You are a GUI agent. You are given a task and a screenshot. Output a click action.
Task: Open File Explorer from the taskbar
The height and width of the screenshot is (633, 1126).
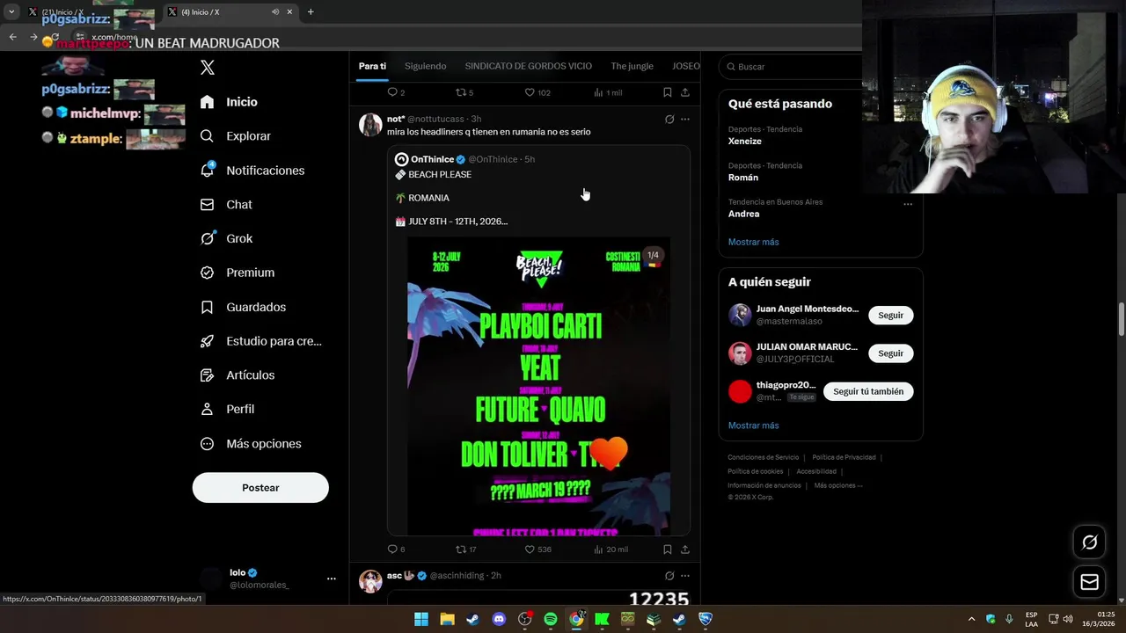pos(447,619)
